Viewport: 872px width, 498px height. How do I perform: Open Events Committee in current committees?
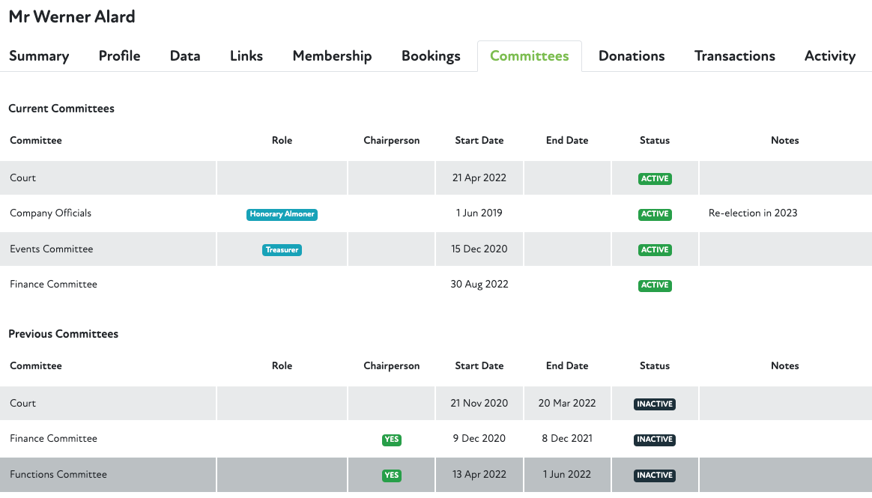pyautogui.click(x=52, y=249)
